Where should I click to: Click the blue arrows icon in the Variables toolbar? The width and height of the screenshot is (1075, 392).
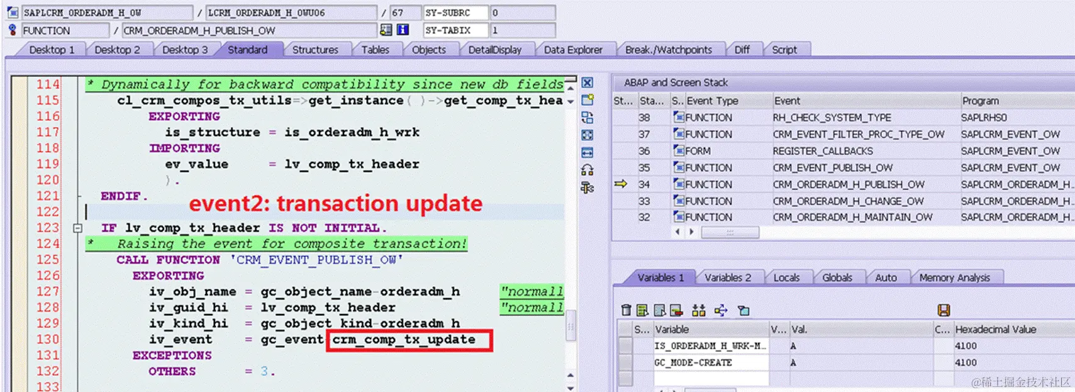[721, 310]
